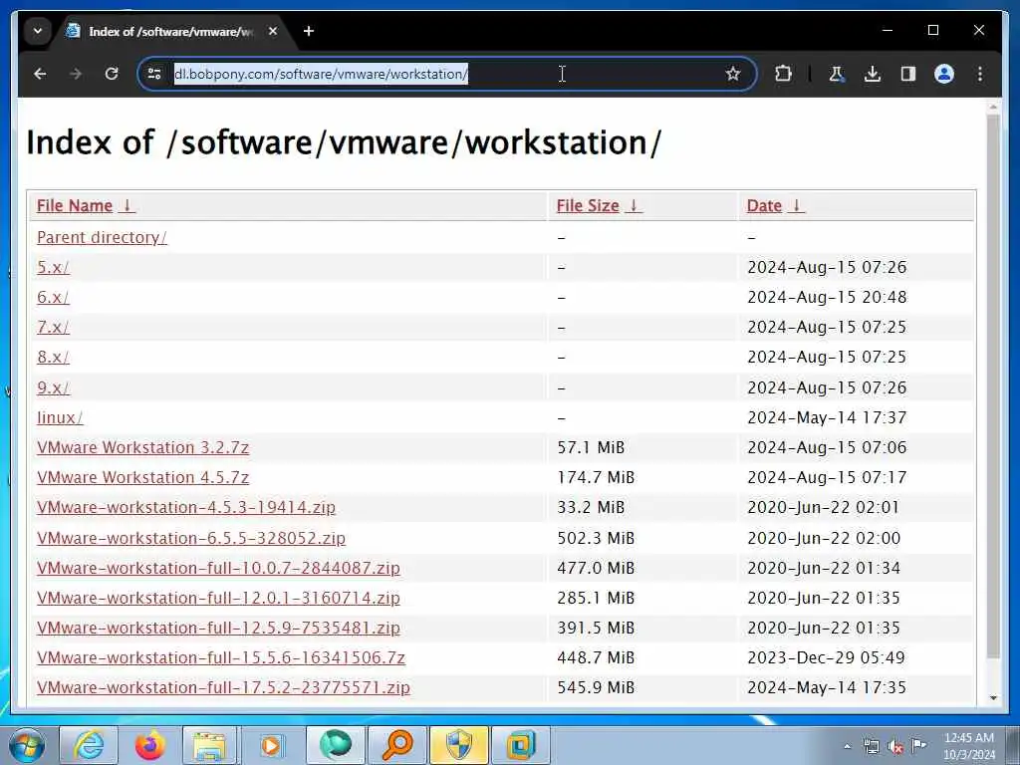
Task: Open the tab search dropdown arrow
Action: (38, 31)
